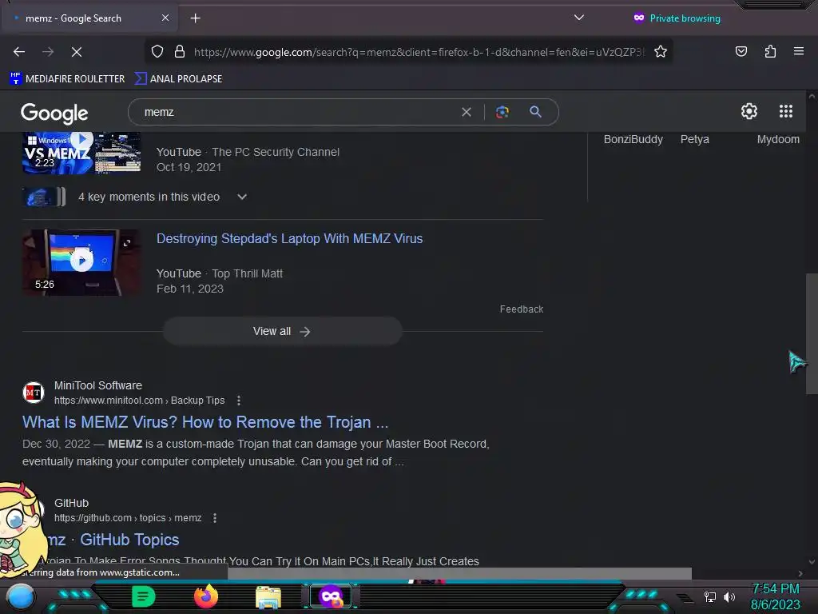818x614 pixels.
Task: Open Google quick settings gear
Action: [749, 111]
